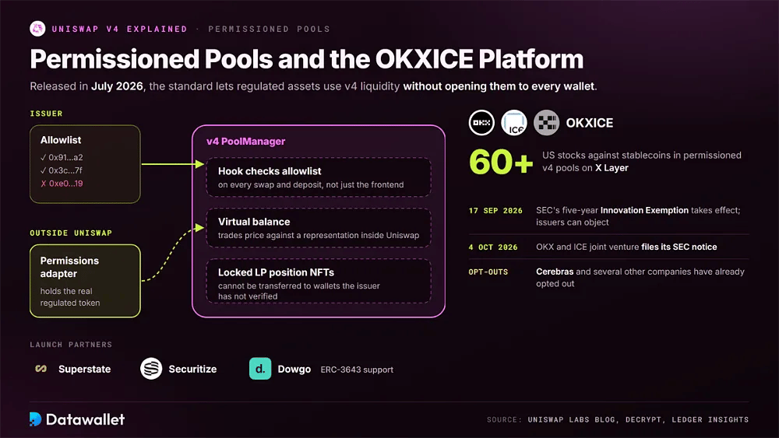Click the Dowgo teal 'd.' icon
Viewport: 779px width, 438px height.
click(260, 369)
